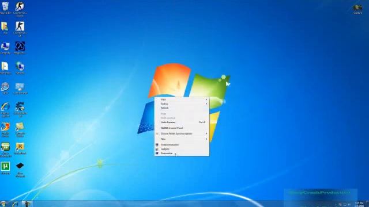Open the desktop icon in the top-right corner
This screenshot has width=369, height=207.
357,9
